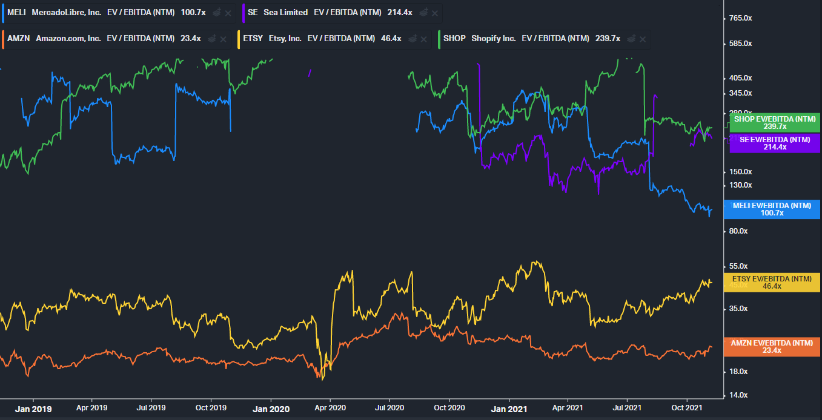Remove the SHOP Shopify series

[x=643, y=38]
